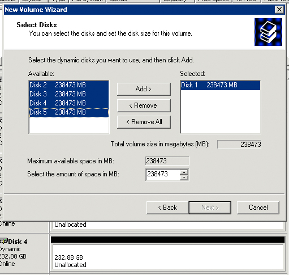Go back with the < Back button

167,208
